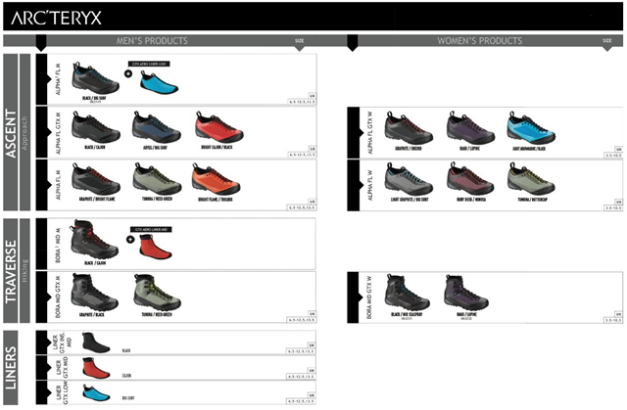Screen dimensions: 627x410
Task: Select the red Liner GTX Mid image
Action: coord(96,368)
